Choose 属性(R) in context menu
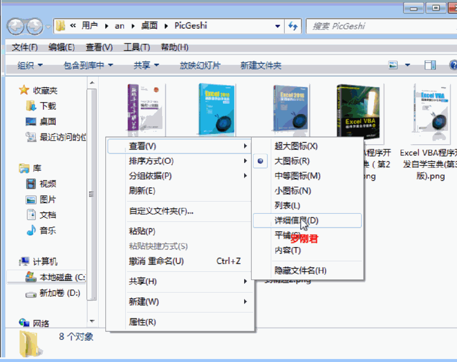This screenshot has height=362, width=457. (x=179, y=322)
